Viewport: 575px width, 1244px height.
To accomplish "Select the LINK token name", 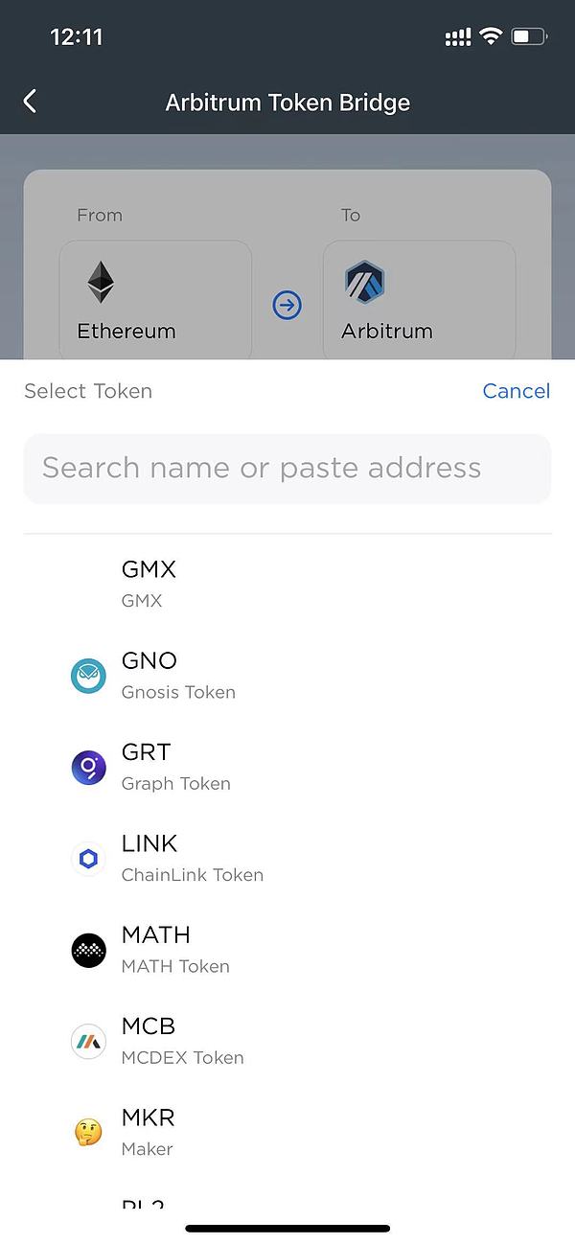I will 149,843.
